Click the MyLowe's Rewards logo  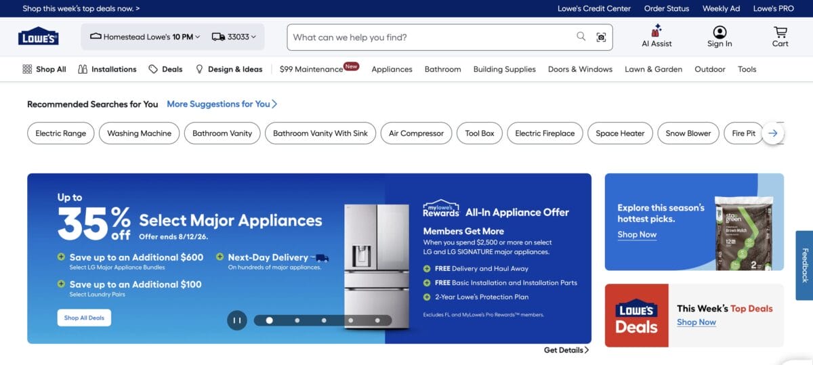(x=441, y=209)
